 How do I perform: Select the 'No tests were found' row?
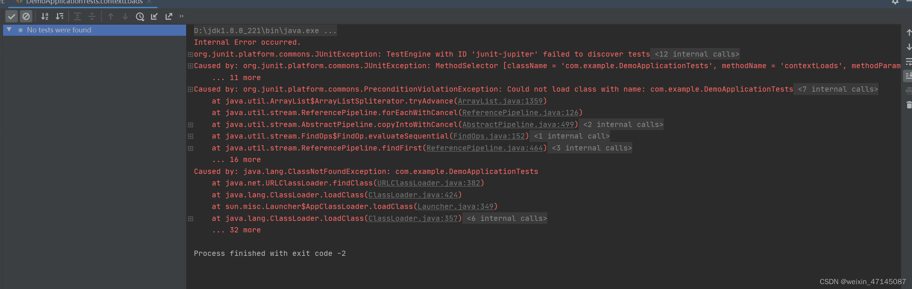click(x=94, y=30)
